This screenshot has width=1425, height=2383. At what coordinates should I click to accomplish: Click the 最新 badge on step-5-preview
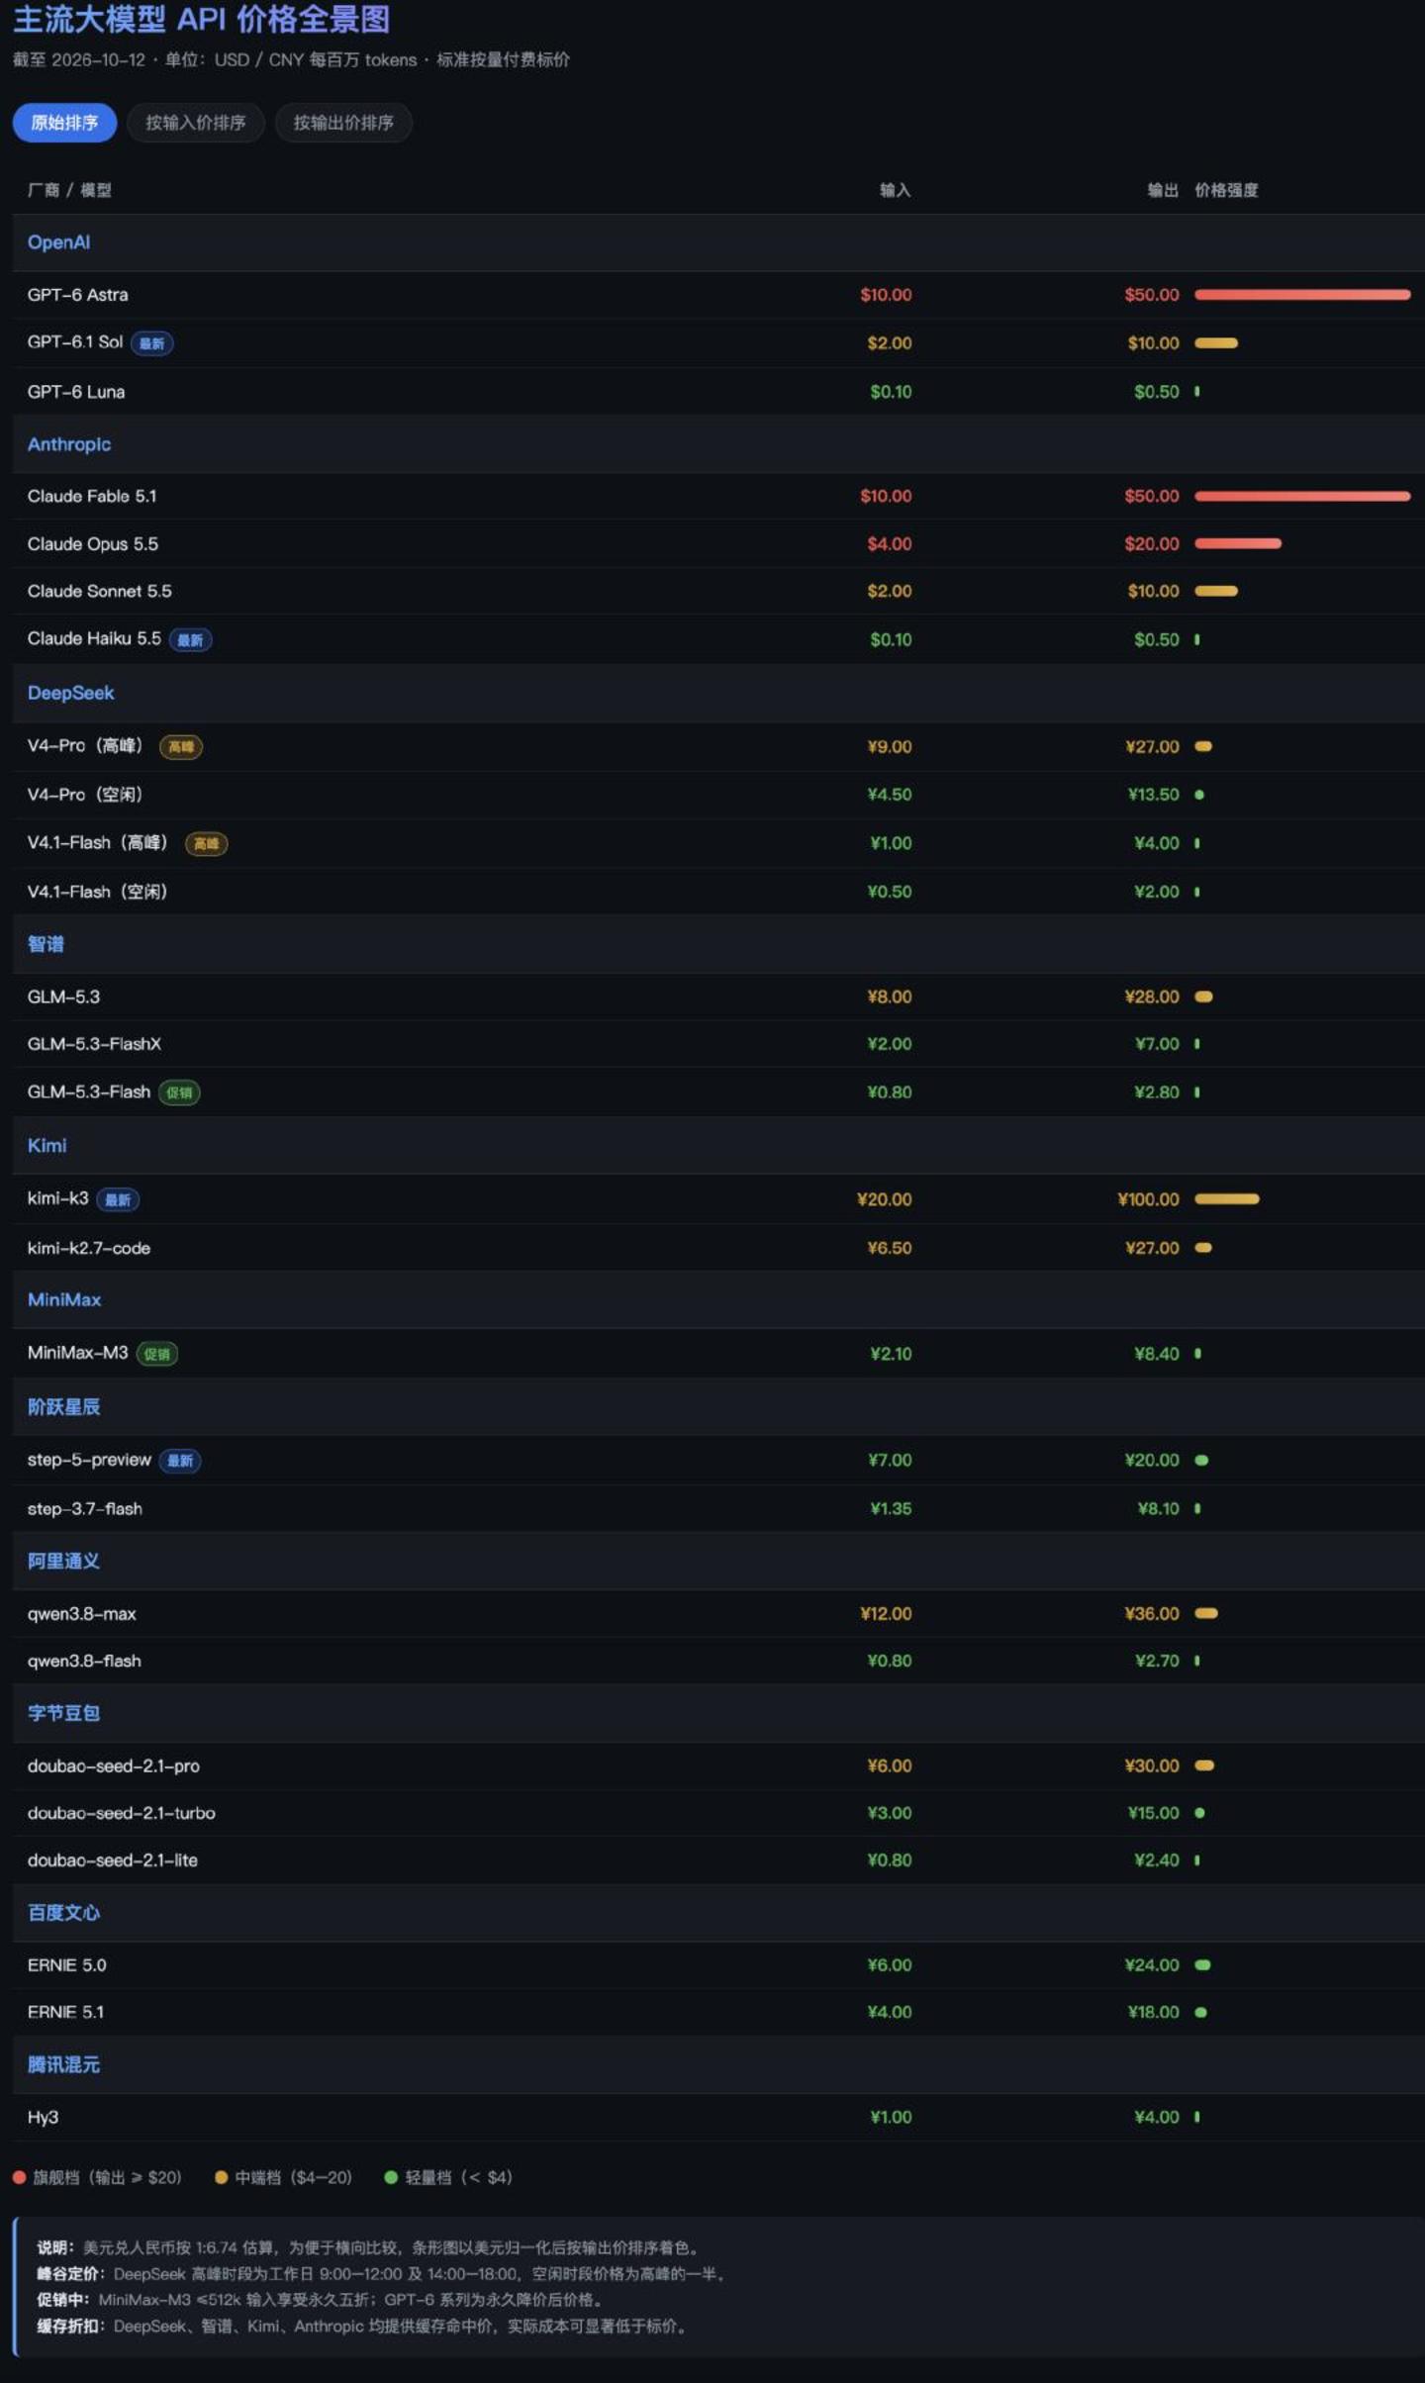179,1461
